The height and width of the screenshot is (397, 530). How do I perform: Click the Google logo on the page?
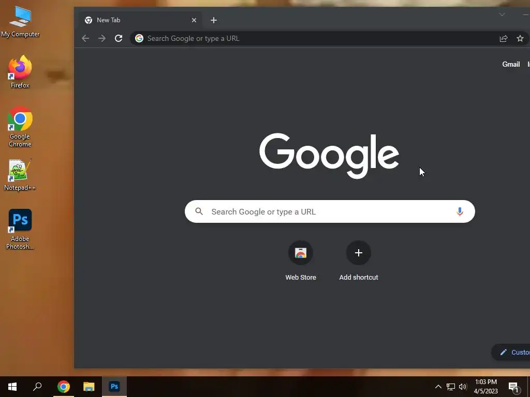(329, 155)
